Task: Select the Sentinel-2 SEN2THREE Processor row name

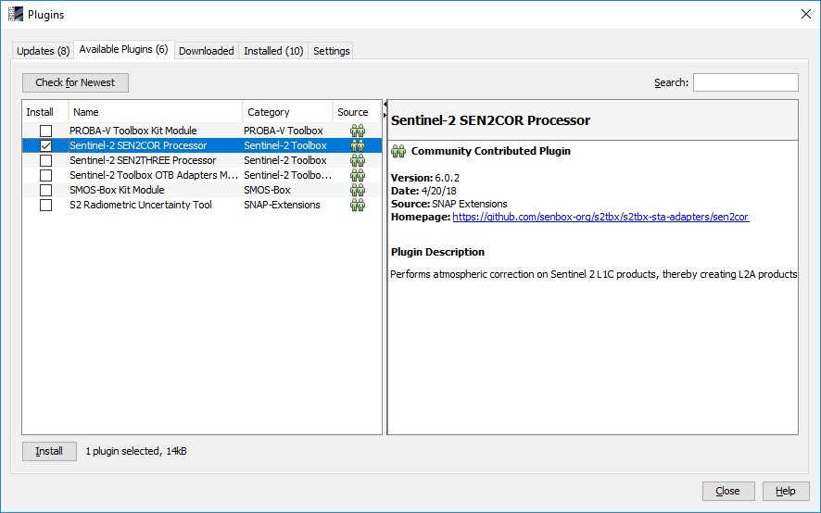Action: (143, 160)
